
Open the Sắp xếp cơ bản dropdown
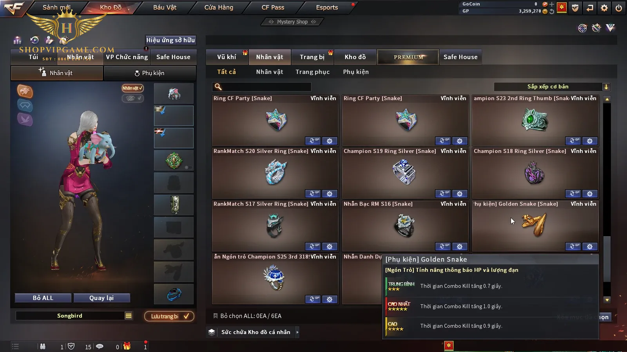(x=552, y=87)
